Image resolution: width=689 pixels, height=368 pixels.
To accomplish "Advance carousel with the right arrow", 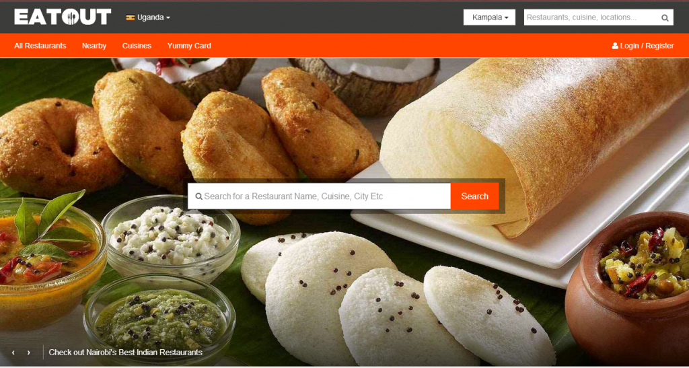I will [29, 353].
